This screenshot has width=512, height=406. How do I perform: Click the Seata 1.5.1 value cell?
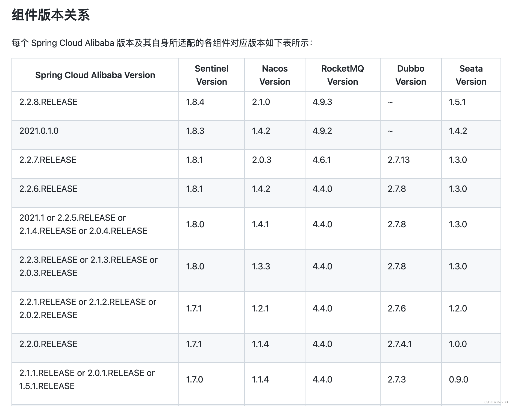point(457,102)
